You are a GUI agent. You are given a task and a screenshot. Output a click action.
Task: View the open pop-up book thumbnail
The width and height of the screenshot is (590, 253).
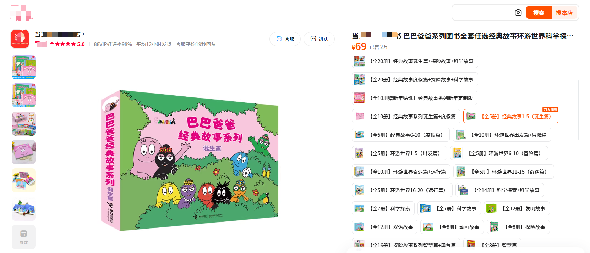(x=24, y=209)
